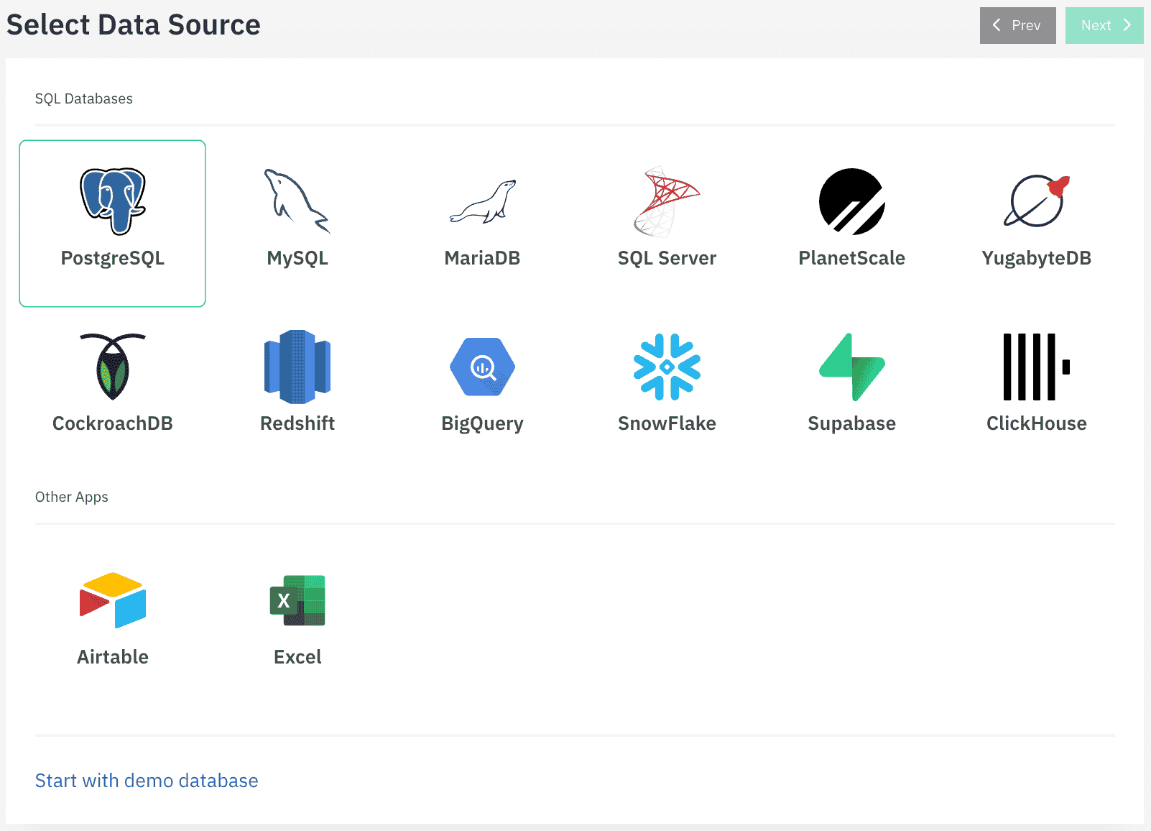The image size is (1151, 831).
Task: Click the SQL Server label
Action: (x=667, y=258)
